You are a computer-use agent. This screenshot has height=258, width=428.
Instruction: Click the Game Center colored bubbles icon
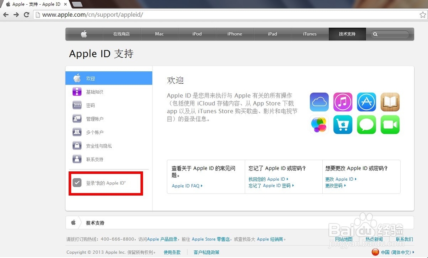319,125
